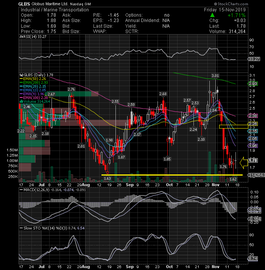Click the Volume 314,264 legend entry
Image resolution: width=265 pixels, height=270 pixels.
coord(35,102)
